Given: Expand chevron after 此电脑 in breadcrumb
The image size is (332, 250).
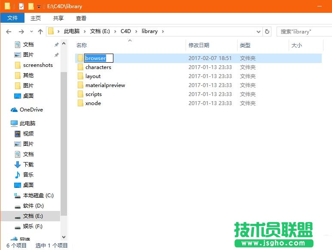Looking at the screenshot, I should pyautogui.click(x=85, y=31).
